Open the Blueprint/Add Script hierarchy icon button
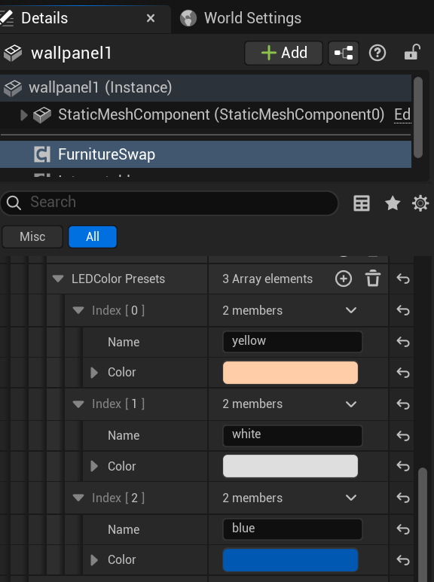 [344, 53]
